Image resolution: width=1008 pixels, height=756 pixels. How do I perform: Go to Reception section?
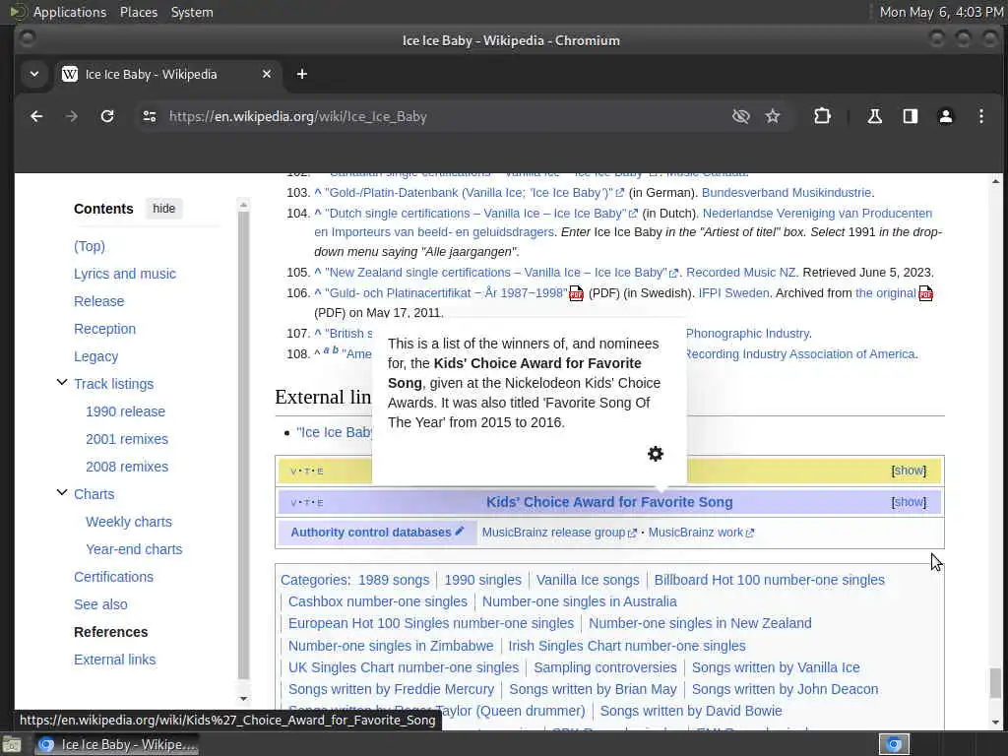pyautogui.click(x=104, y=329)
